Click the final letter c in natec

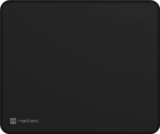pos(37,121)
